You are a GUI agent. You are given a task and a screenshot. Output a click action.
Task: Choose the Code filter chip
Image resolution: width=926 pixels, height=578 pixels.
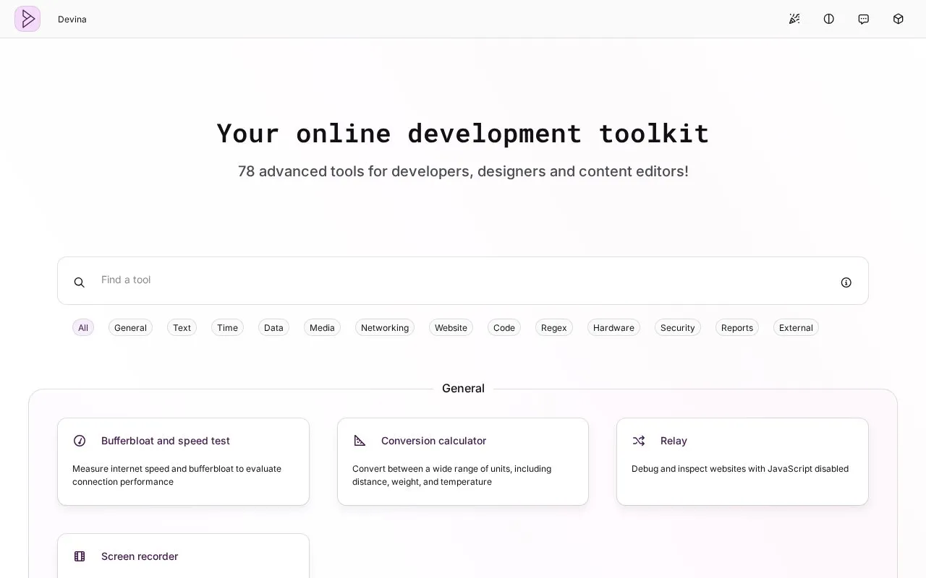504,328
